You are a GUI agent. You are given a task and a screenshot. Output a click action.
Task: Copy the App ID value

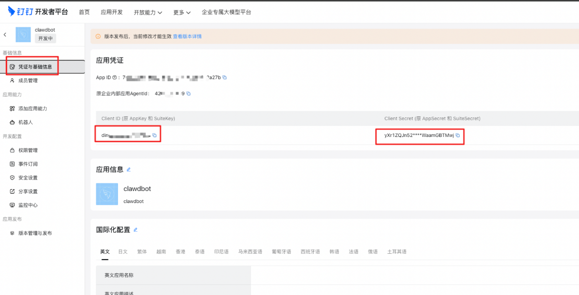click(225, 78)
